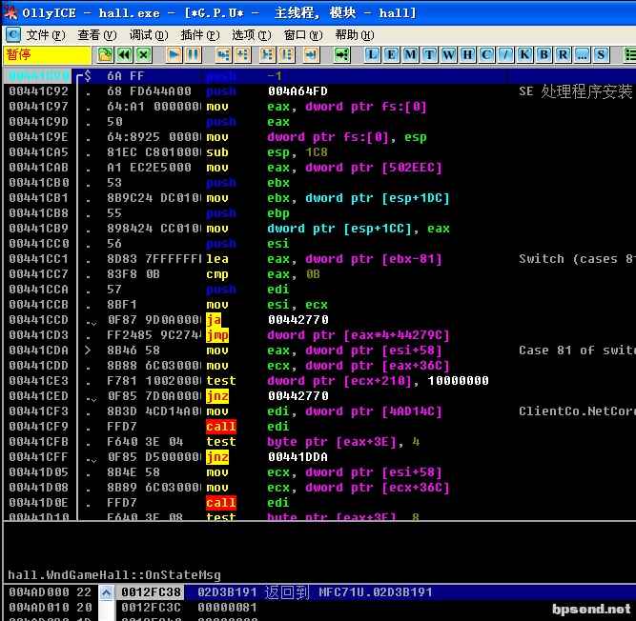Open Breakpoints window with B button
Viewport: 636px width, 621px height.
coord(544,54)
